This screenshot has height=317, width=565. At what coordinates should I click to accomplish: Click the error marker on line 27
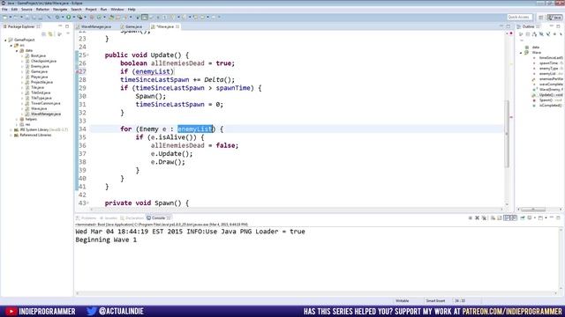77,71
